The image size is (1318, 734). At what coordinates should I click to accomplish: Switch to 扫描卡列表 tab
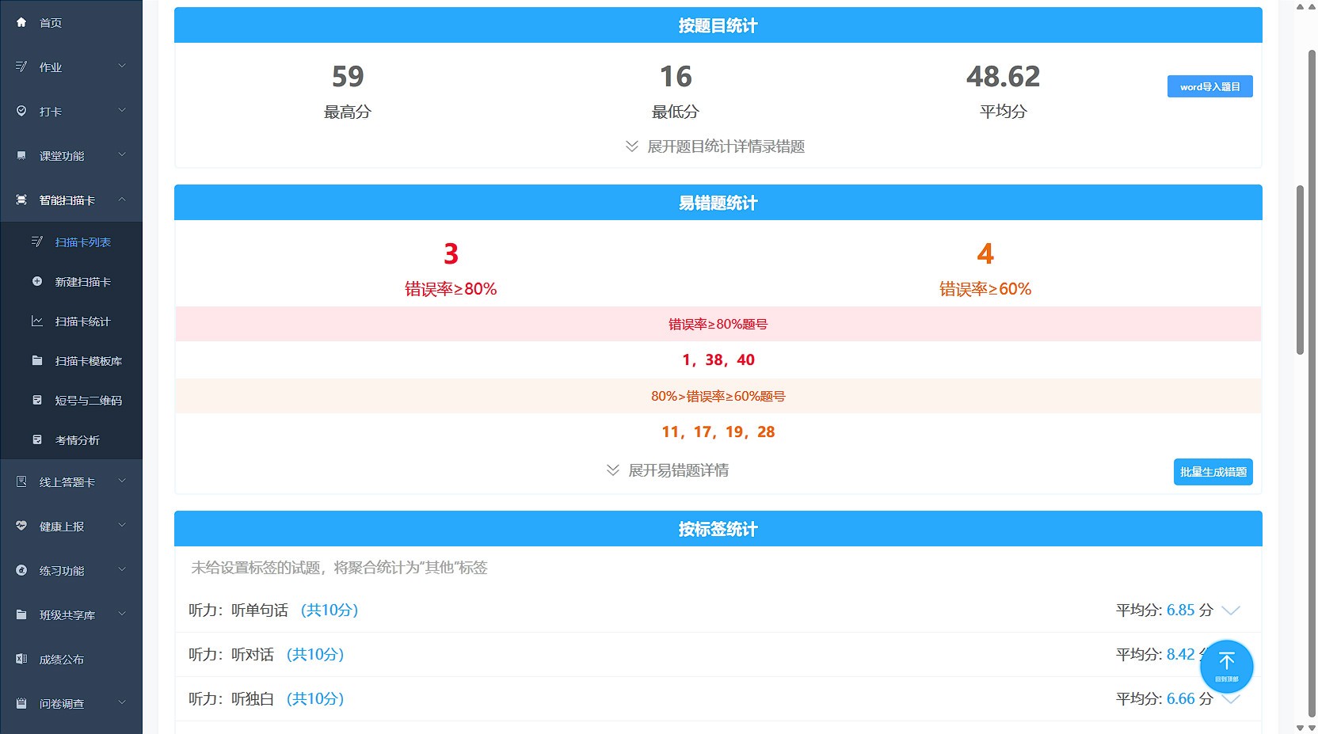(83, 241)
